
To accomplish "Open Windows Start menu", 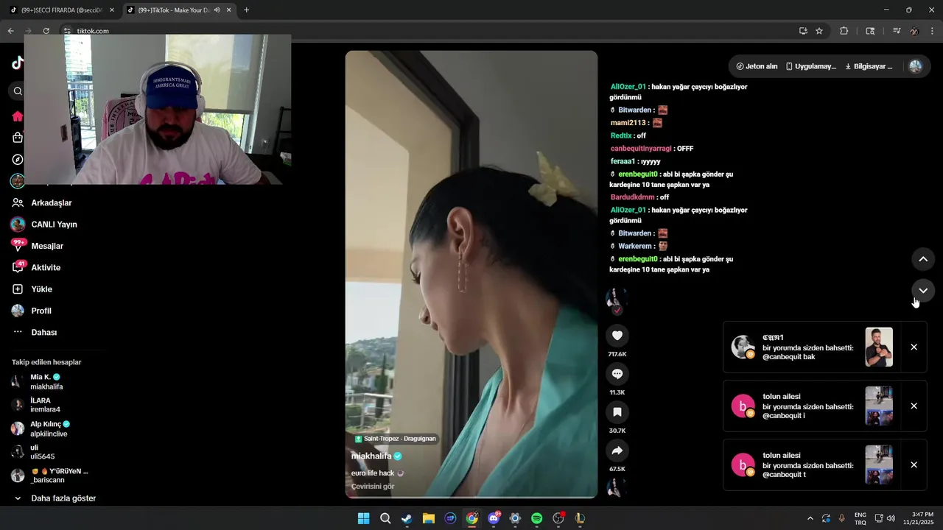I will pyautogui.click(x=363, y=518).
